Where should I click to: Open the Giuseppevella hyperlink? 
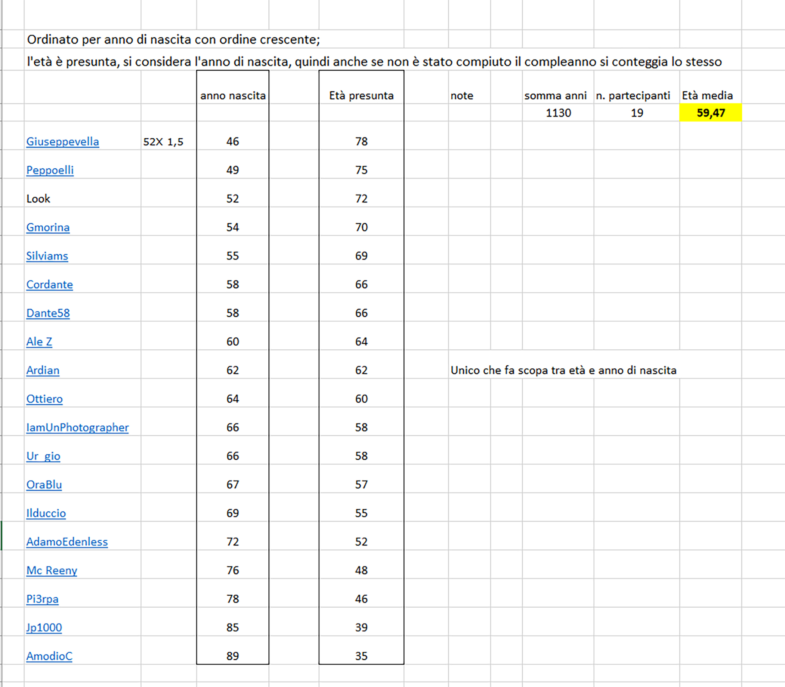tap(63, 142)
